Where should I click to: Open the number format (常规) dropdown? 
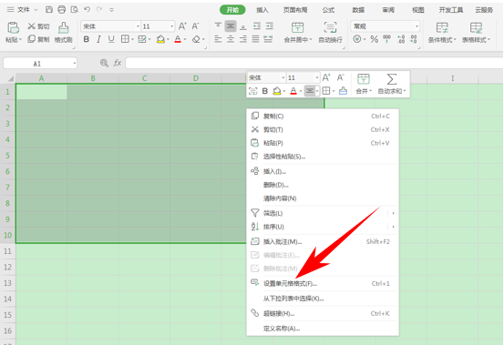click(417, 26)
